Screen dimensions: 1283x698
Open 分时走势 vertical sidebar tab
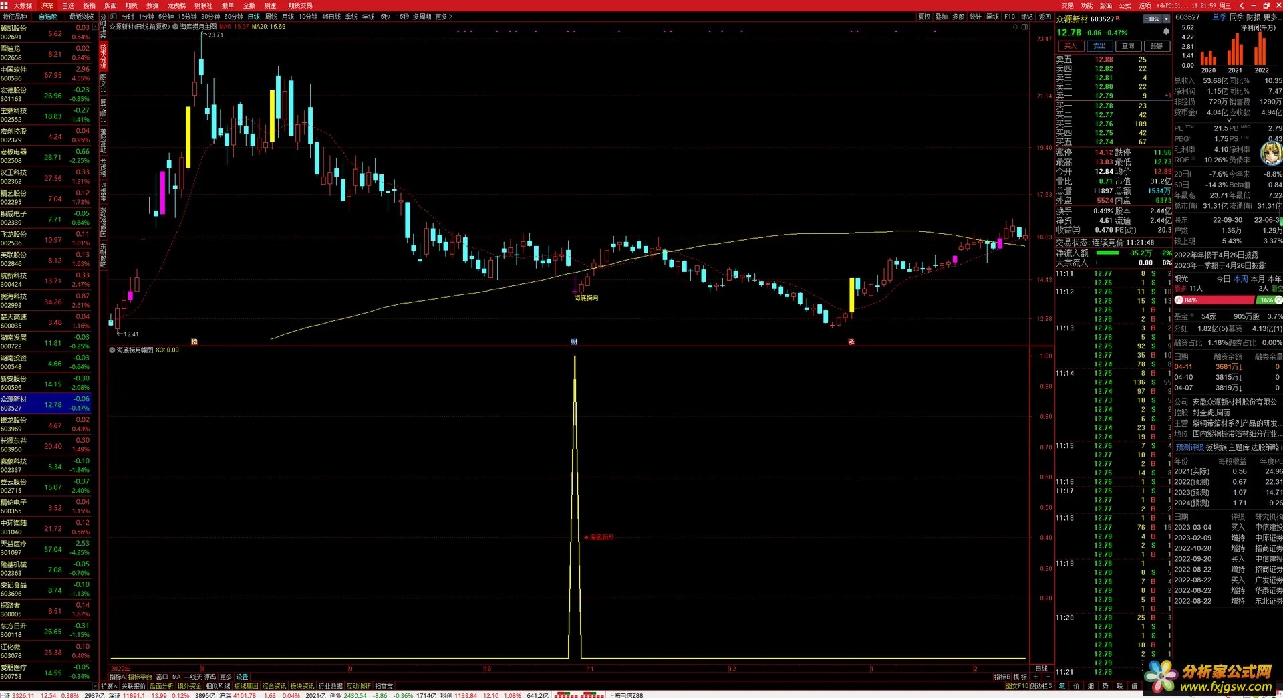(104, 27)
